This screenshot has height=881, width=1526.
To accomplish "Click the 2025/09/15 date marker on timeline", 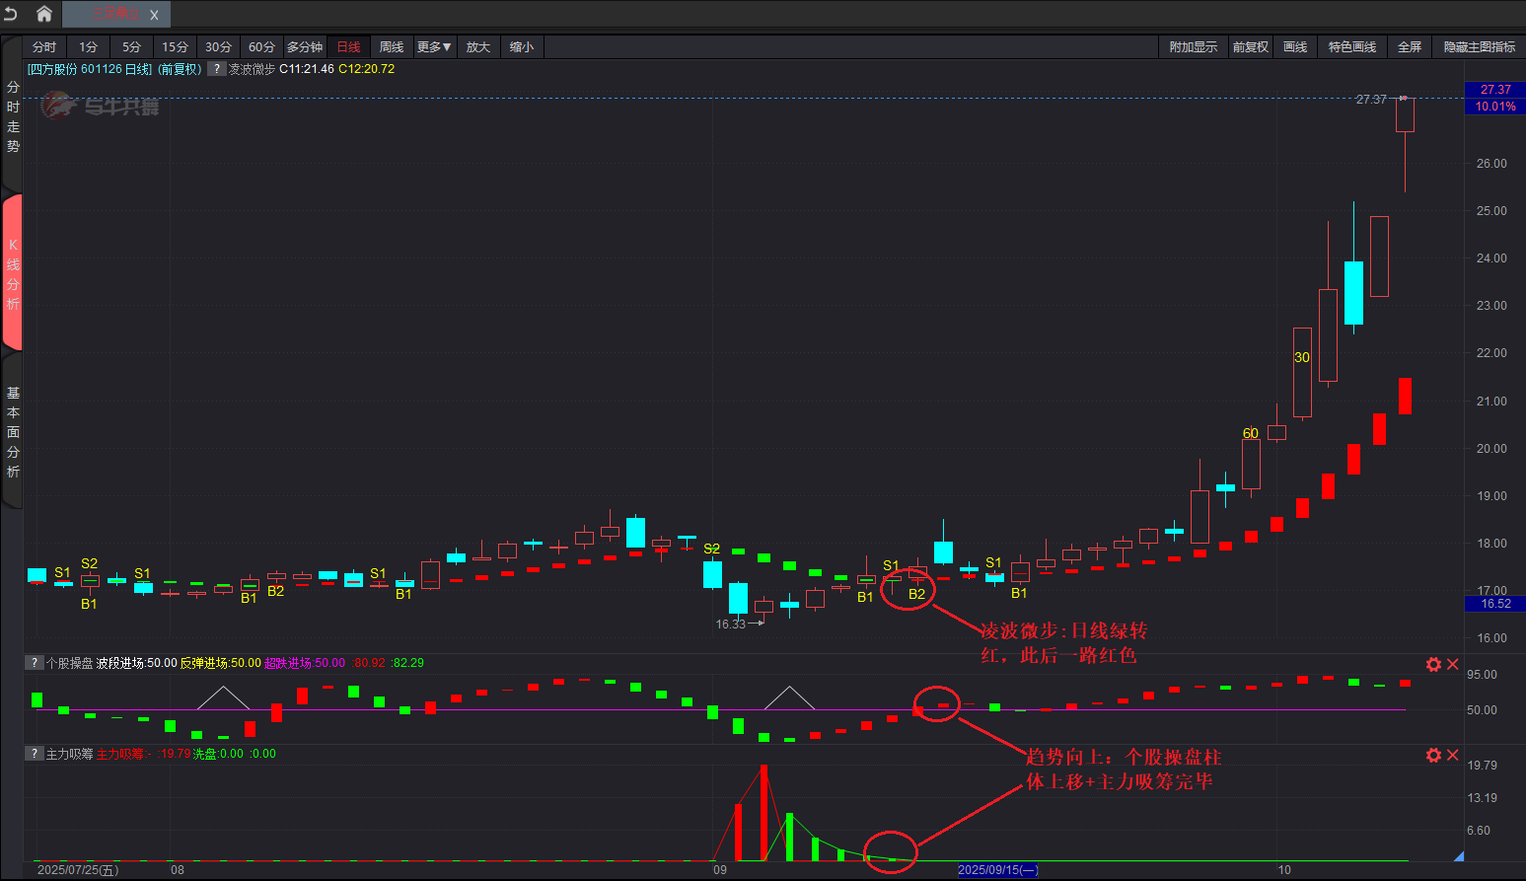I will coord(997,870).
